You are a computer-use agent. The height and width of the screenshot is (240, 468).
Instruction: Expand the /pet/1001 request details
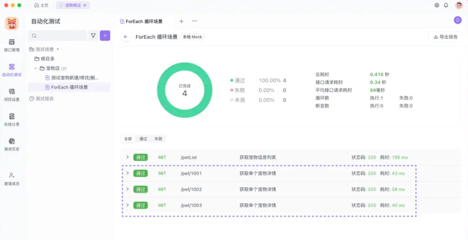point(127,173)
